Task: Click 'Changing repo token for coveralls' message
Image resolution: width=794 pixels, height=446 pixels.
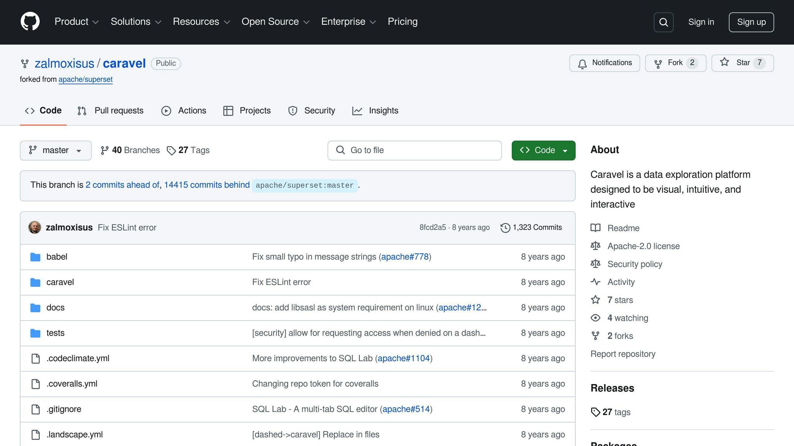Action: pos(315,384)
